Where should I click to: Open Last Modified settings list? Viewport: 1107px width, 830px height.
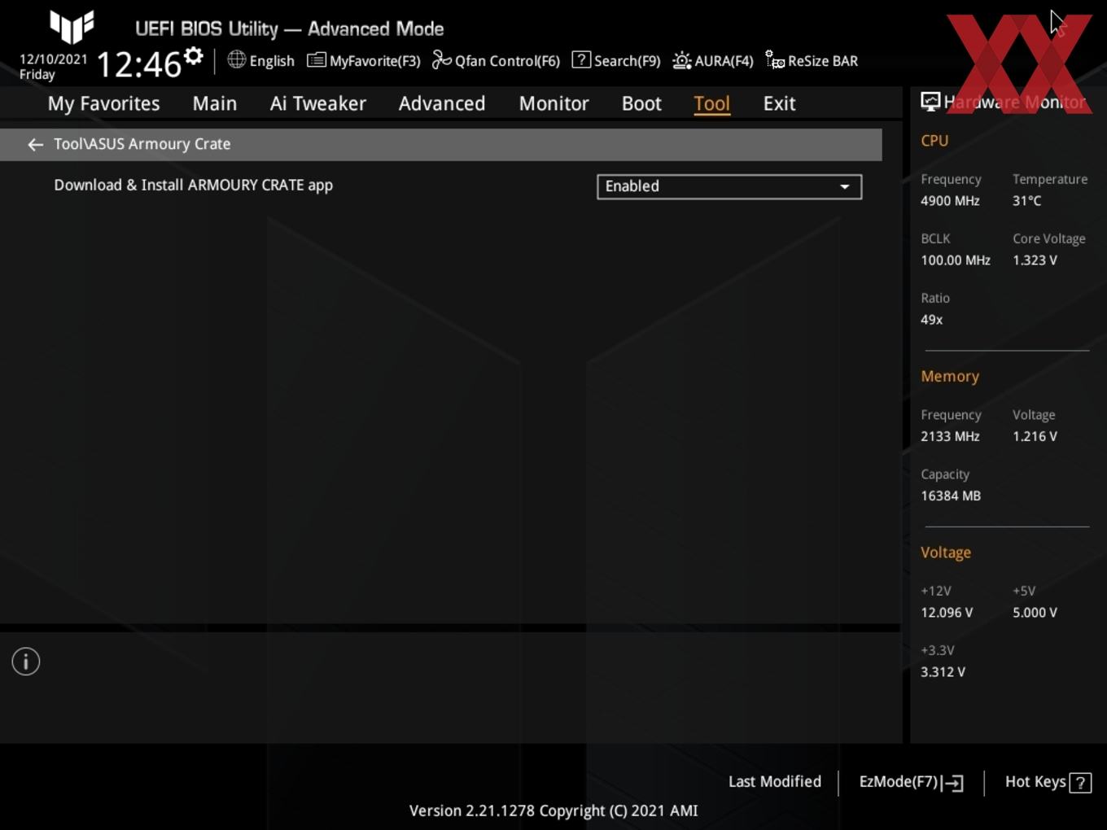775,781
